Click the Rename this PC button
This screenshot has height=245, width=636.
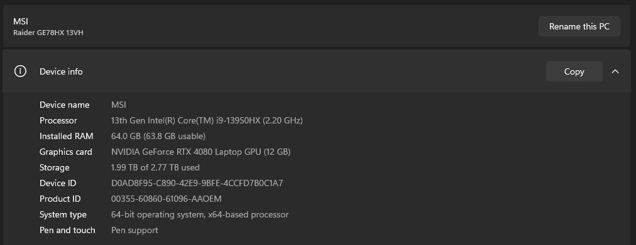[x=579, y=26]
